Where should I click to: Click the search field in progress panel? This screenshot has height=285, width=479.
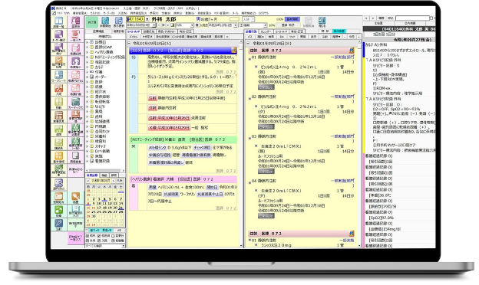(413, 18)
